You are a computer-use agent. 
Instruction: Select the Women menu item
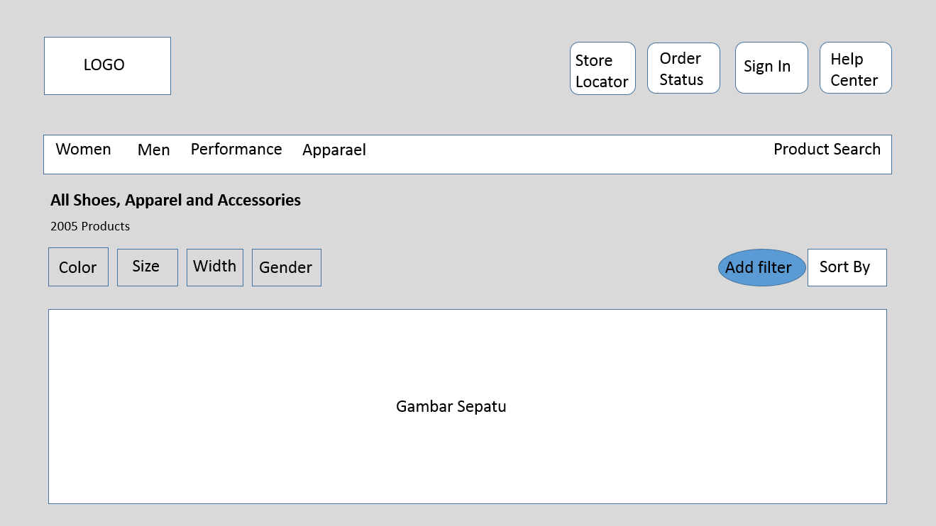point(84,150)
